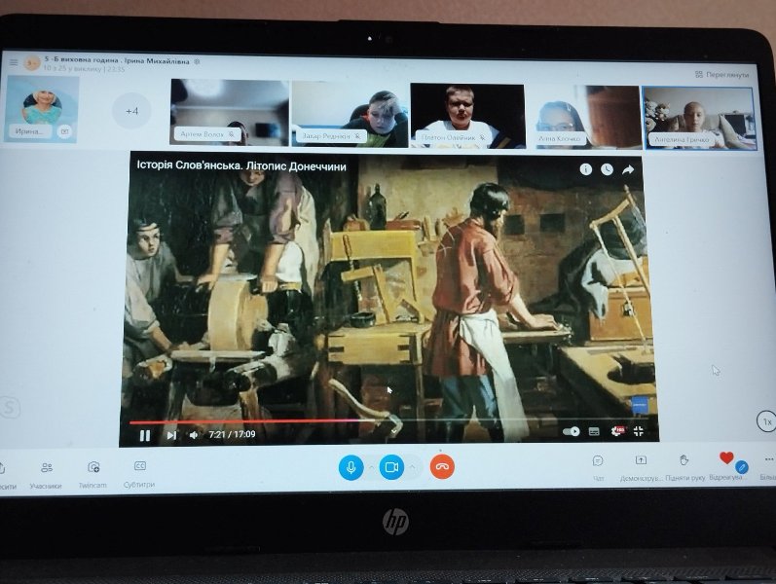Select Платон Олейник's video thumbnail
776x584 pixels.
click(x=466, y=115)
